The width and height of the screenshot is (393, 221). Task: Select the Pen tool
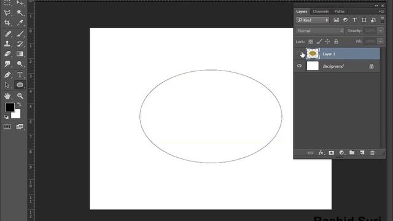click(7, 75)
